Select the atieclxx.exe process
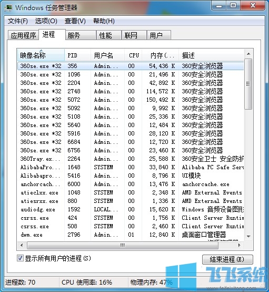This screenshot has height=292, width=269. (x=131, y=192)
